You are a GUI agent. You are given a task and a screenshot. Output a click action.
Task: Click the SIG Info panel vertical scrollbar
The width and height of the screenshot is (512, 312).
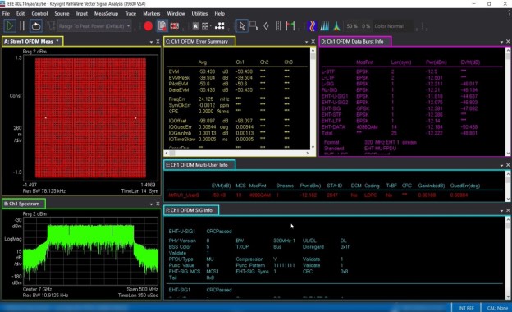point(508,258)
